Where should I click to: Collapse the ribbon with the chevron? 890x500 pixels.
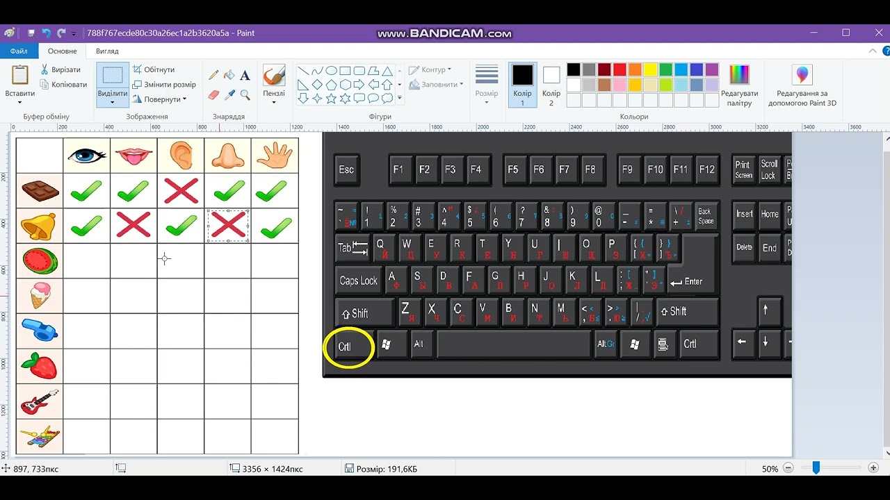point(873,51)
